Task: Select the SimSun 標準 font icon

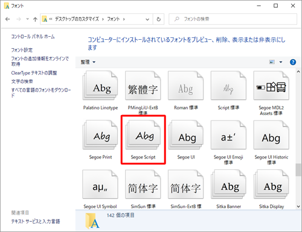Action: point(143,184)
